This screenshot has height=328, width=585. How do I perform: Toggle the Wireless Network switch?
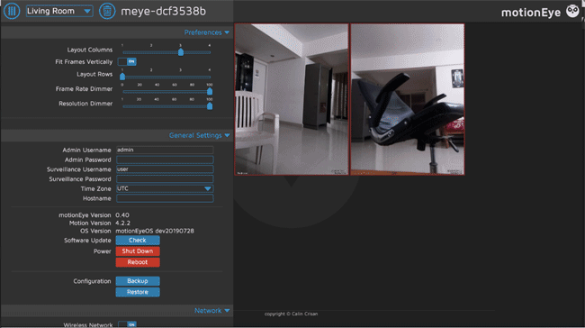(x=127, y=324)
